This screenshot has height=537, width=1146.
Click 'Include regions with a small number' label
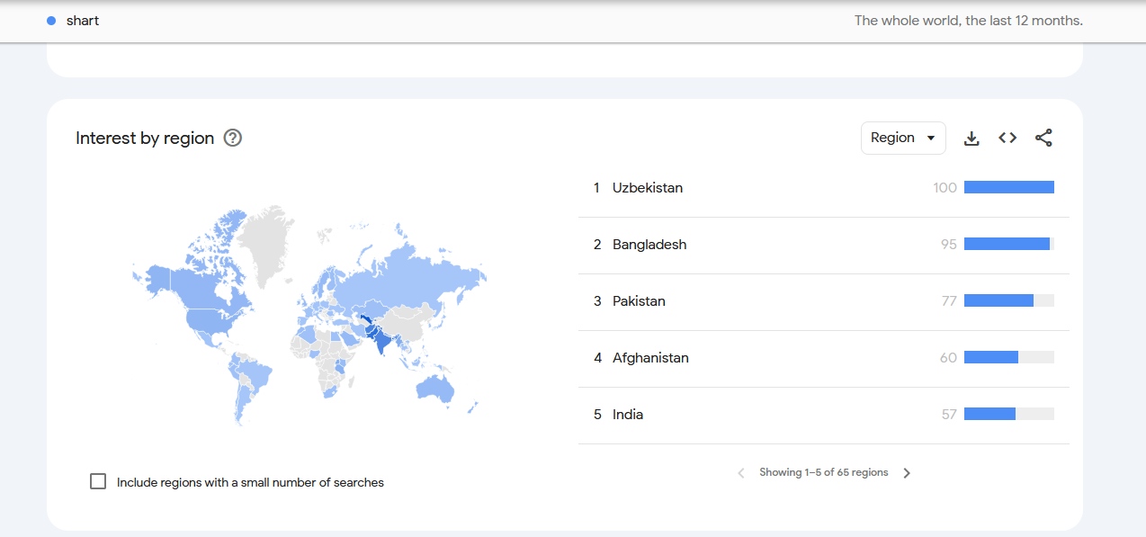point(250,483)
